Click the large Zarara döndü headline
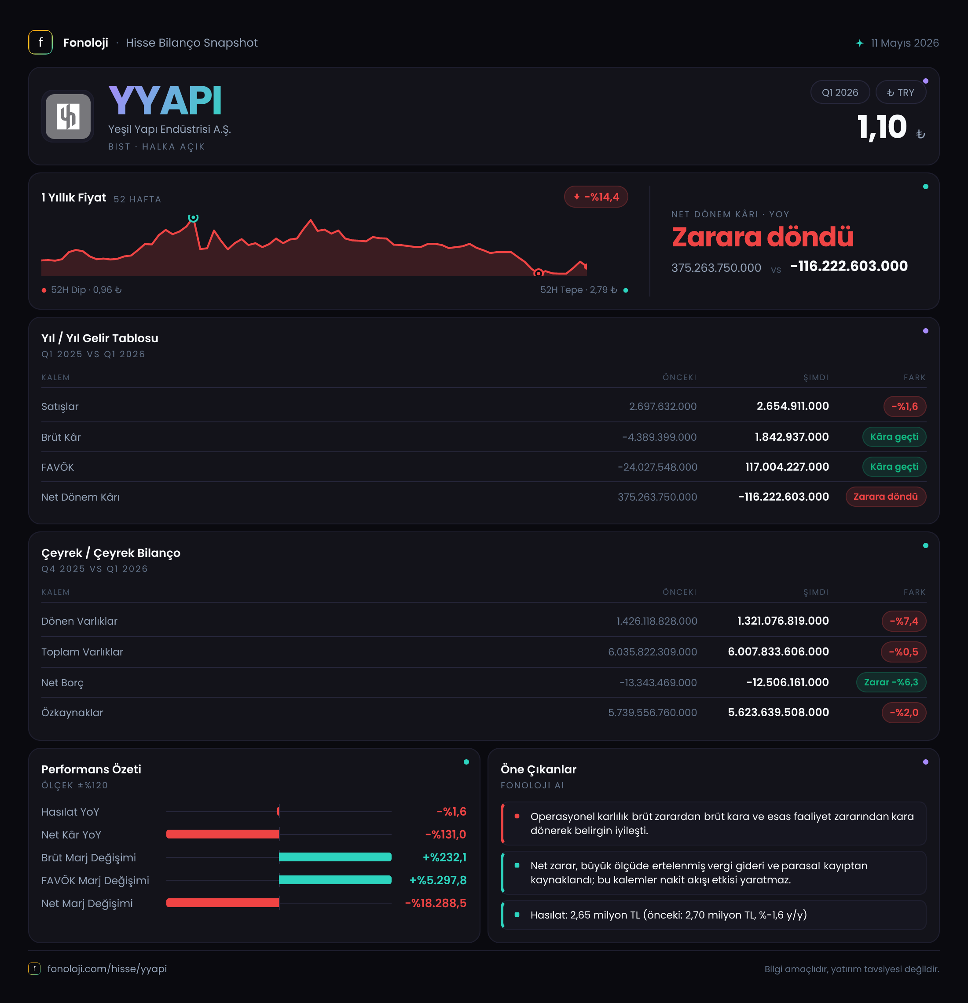The width and height of the screenshot is (968, 1003). coord(762,237)
